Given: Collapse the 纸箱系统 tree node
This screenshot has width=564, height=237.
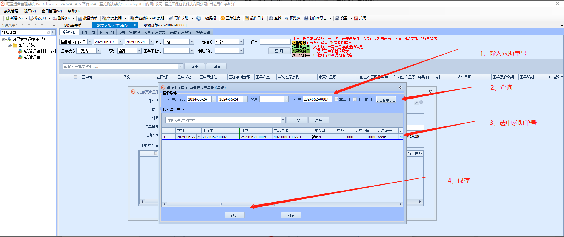Looking at the screenshot, I should (9, 45).
